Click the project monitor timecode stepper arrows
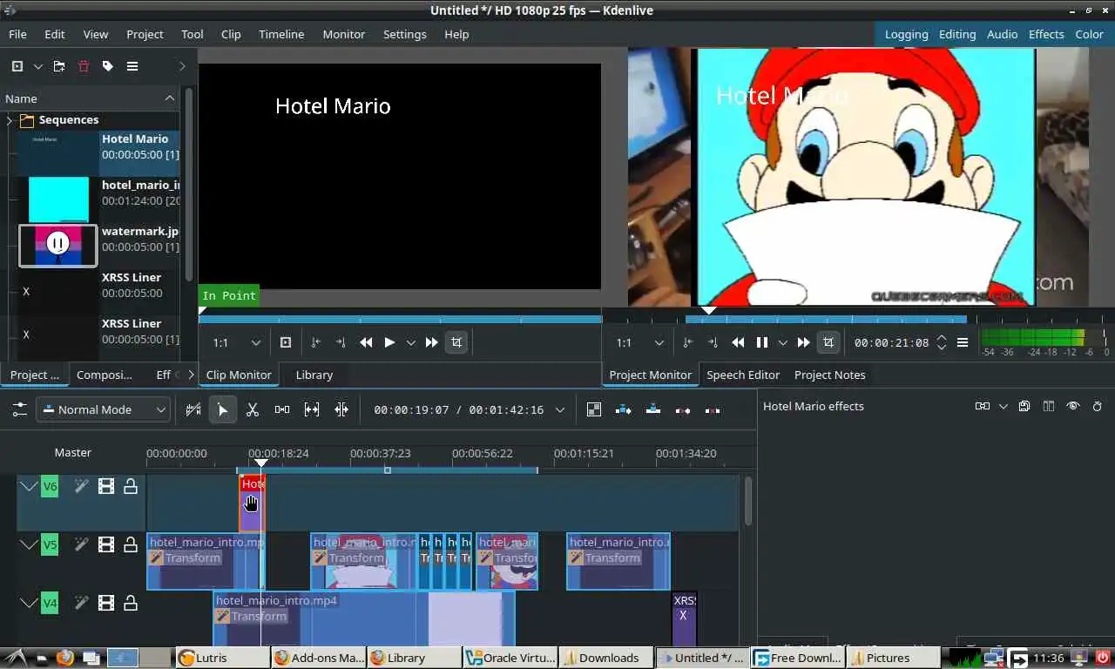 [942, 342]
